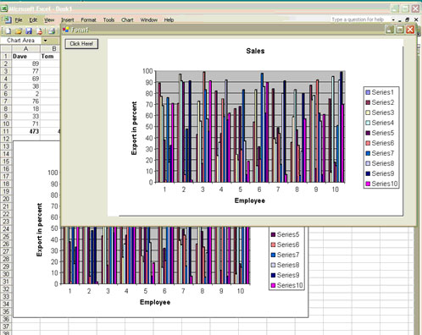
Task: Select column A header
Action: (25, 49)
